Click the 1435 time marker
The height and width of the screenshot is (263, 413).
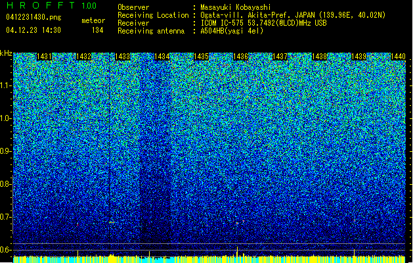(x=201, y=57)
